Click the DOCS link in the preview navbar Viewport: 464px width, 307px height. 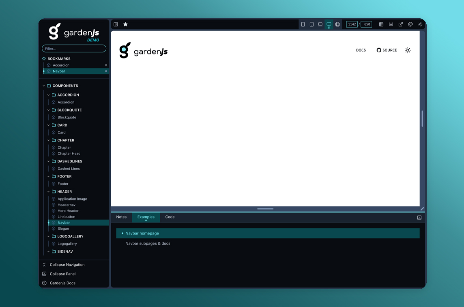tap(361, 50)
